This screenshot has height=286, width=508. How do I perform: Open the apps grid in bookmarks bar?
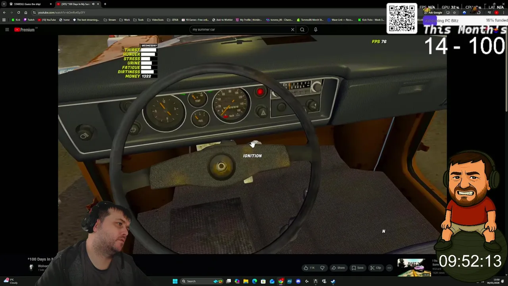(x=4, y=20)
